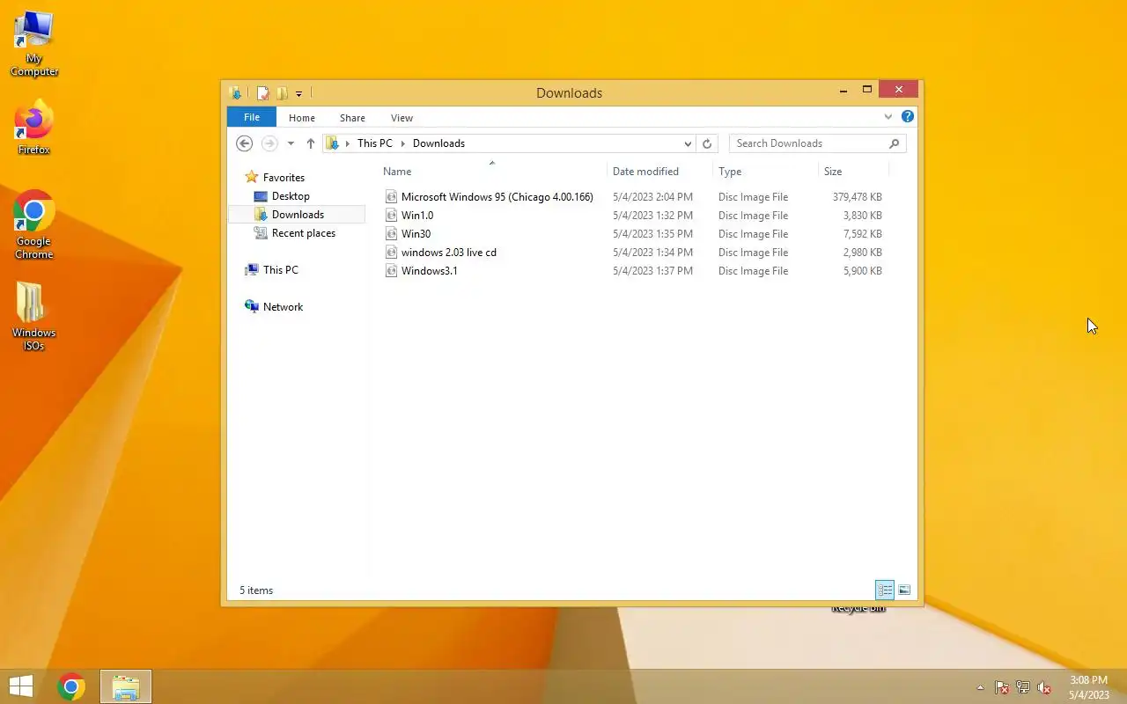Select Downloads in the navigation pane
Viewport: 1127px width, 704px height.
pyautogui.click(x=298, y=215)
